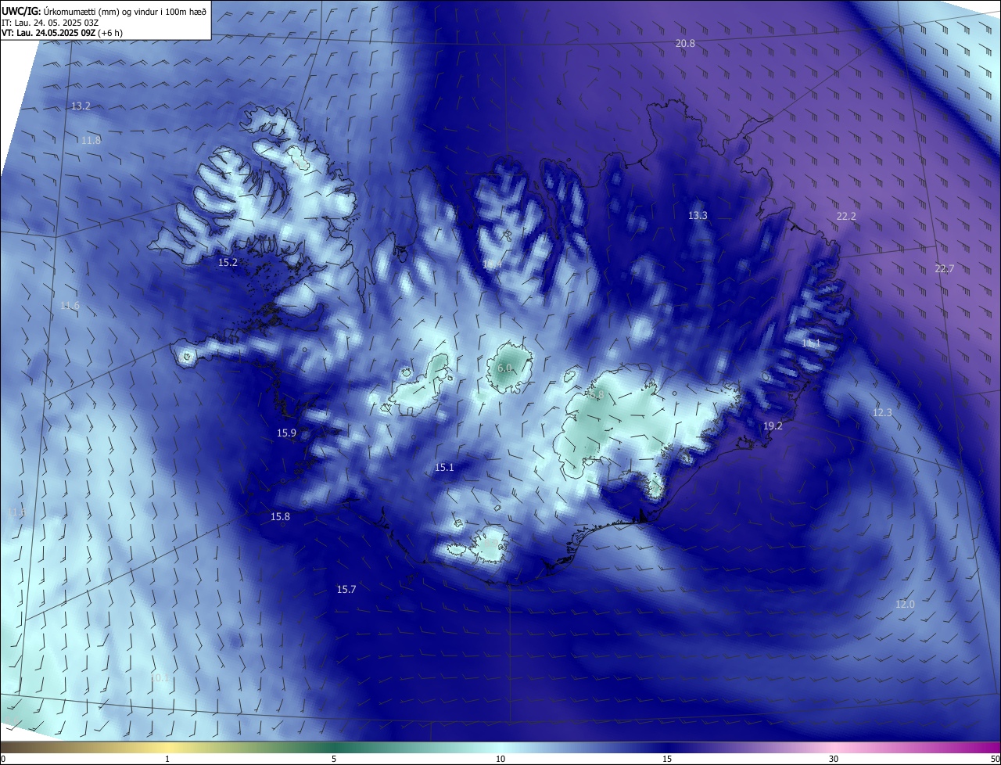This screenshot has width=1001, height=765.
Task: Click the colorbar tick labeled 50
Action: pyautogui.click(x=995, y=759)
